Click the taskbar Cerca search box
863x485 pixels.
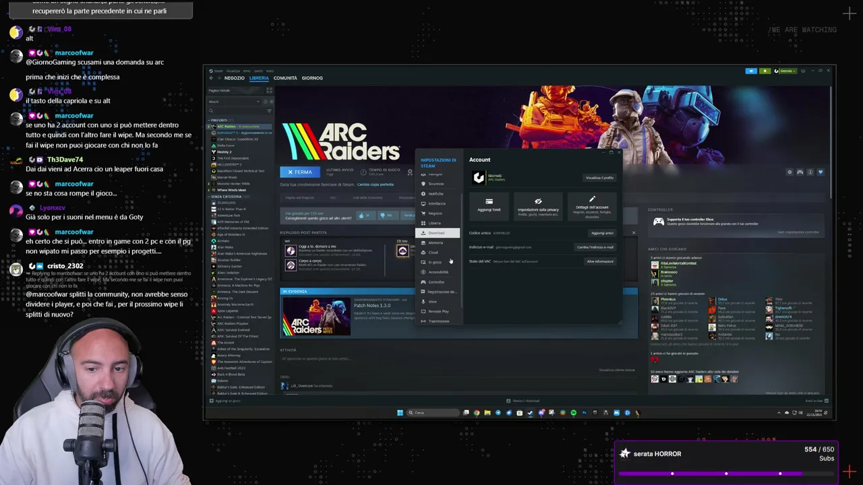point(431,413)
